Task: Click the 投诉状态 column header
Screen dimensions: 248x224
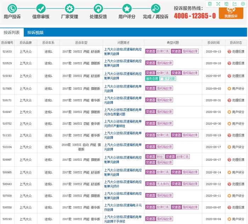Action: coord(236,43)
